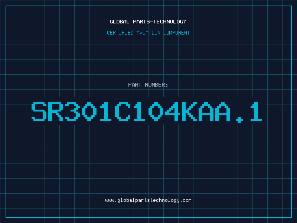The width and height of the screenshot is (297, 223).
Task: Click the word PART in the label
Action: 135,85
